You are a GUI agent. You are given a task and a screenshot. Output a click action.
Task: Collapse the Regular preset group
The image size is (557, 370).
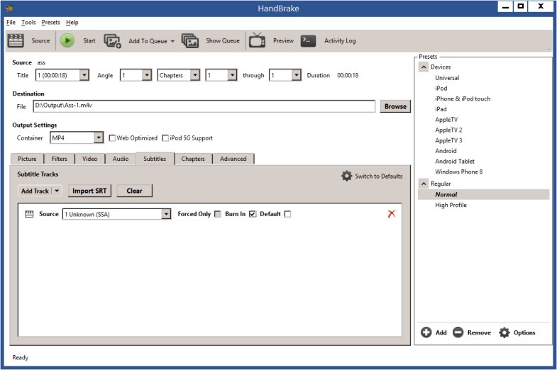click(424, 184)
